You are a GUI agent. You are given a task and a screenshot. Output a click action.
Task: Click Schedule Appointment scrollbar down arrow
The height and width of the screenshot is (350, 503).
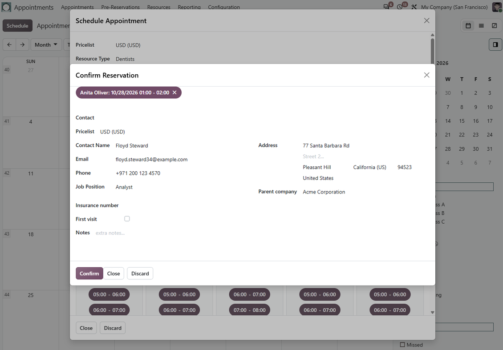[x=432, y=313]
